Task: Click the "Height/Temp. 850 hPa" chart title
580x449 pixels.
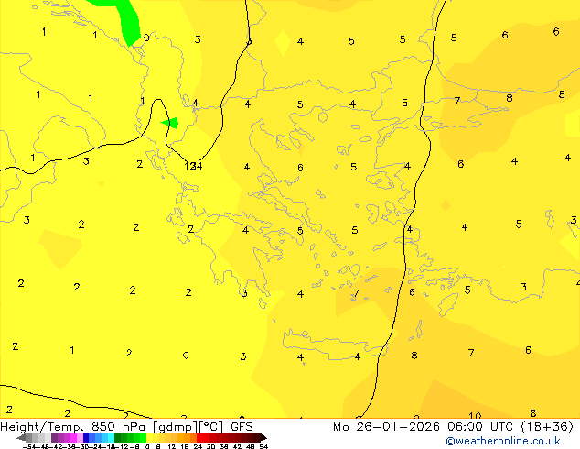Action: 74,426
